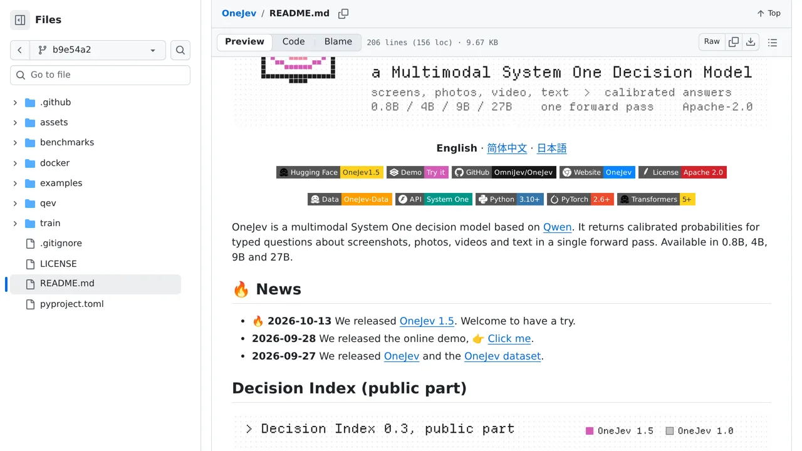
Task: Open the OneJev dataset link
Action: coord(503,356)
